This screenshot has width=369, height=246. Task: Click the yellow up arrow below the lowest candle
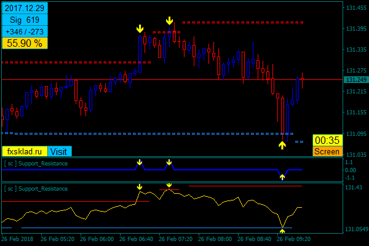(282, 145)
